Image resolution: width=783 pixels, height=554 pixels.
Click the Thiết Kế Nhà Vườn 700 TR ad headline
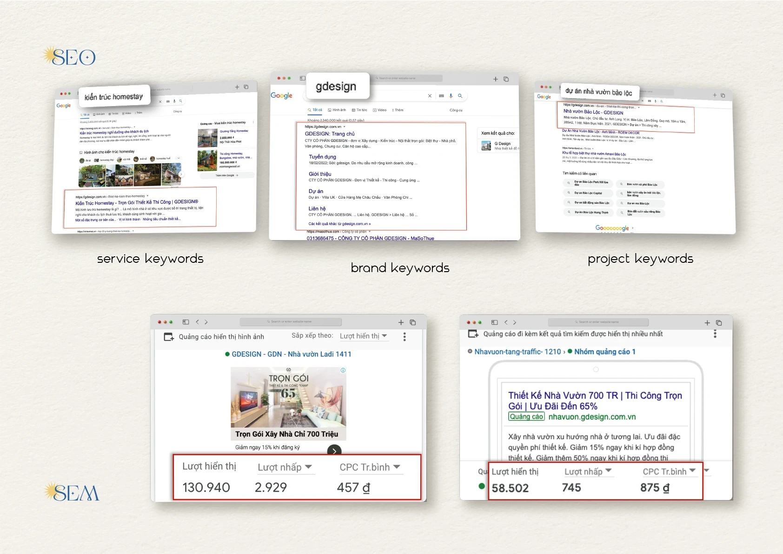(x=595, y=400)
